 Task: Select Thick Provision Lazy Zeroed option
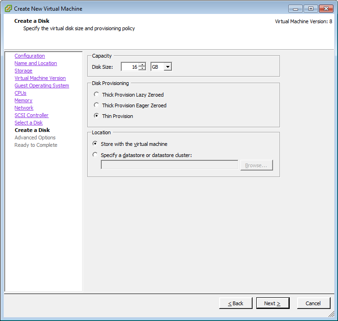pos(97,94)
